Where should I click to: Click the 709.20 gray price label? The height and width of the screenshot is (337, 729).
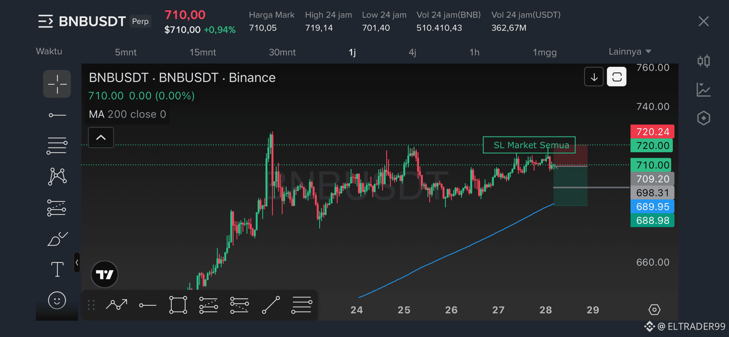(652, 179)
